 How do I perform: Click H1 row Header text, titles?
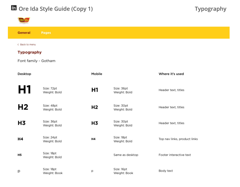click(171, 90)
